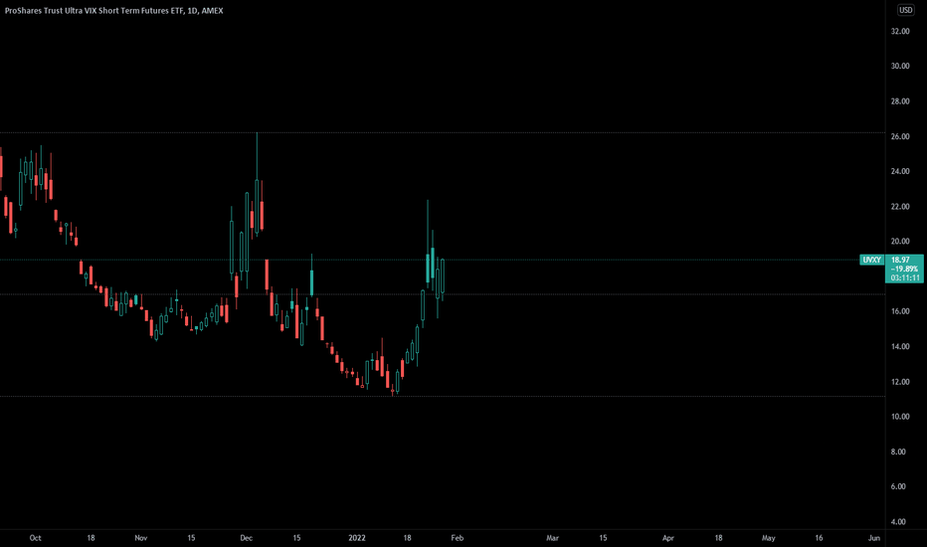The height and width of the screenshot is (547, 927).
Task: Click the 8.00 price axis label
Action: (898, 452)
